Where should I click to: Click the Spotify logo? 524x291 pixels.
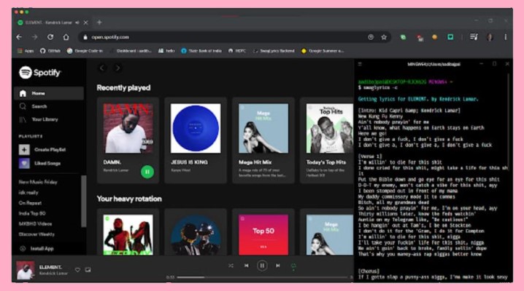[x=39, y=72]
